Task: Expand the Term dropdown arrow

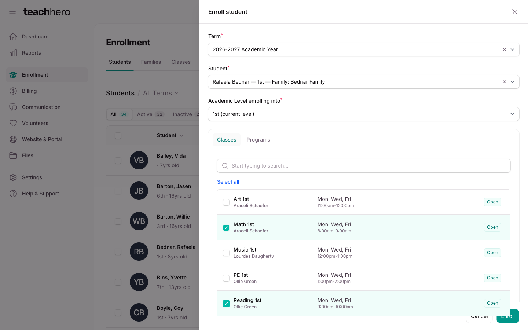Action: tap(513, 49)
